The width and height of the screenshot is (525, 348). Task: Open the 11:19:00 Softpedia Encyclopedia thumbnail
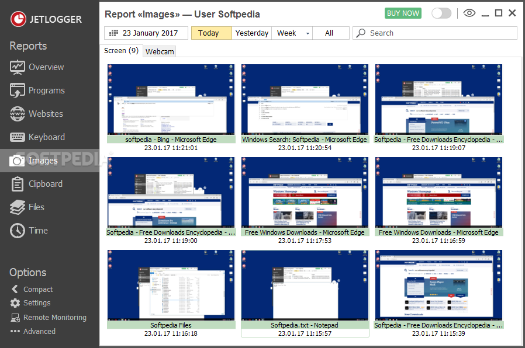pos(171,192)
